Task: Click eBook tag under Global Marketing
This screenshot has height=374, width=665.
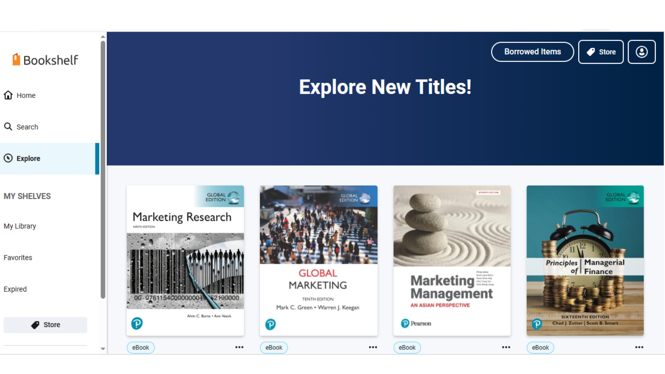Action: click(x=274, y=347)
